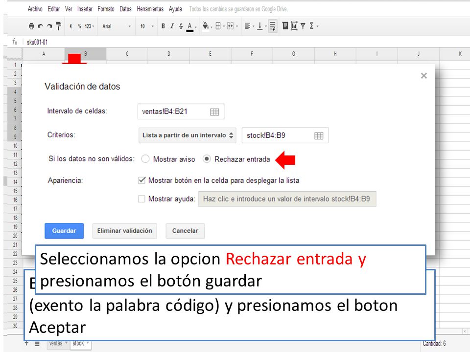Apply percent number format
The width and height of the screenshot is (470, 352).
point(79,26)
